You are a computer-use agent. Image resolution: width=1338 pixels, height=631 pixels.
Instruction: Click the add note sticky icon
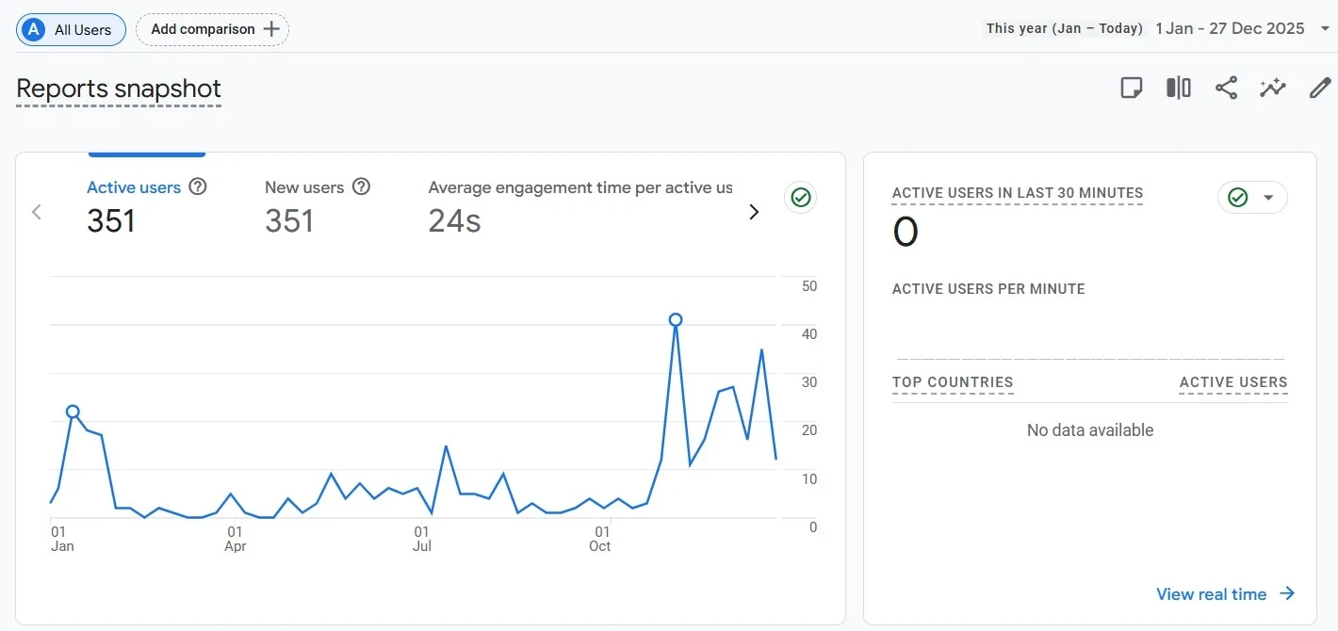1131,87
